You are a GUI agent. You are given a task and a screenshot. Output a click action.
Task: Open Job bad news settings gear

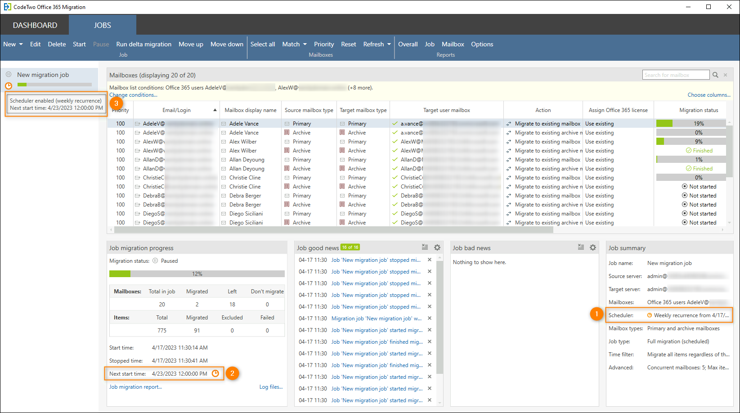(x=593, y=247)
